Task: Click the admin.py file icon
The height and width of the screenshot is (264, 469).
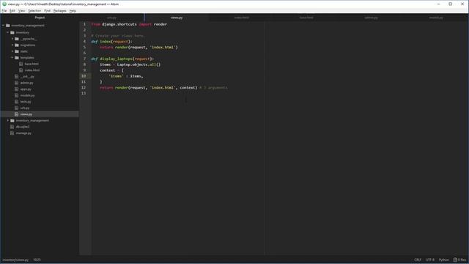Action: [16, 83]
